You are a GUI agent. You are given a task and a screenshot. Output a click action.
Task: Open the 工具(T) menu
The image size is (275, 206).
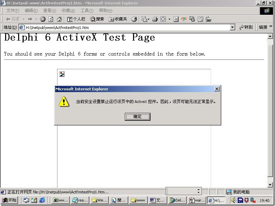click(87, 11)
